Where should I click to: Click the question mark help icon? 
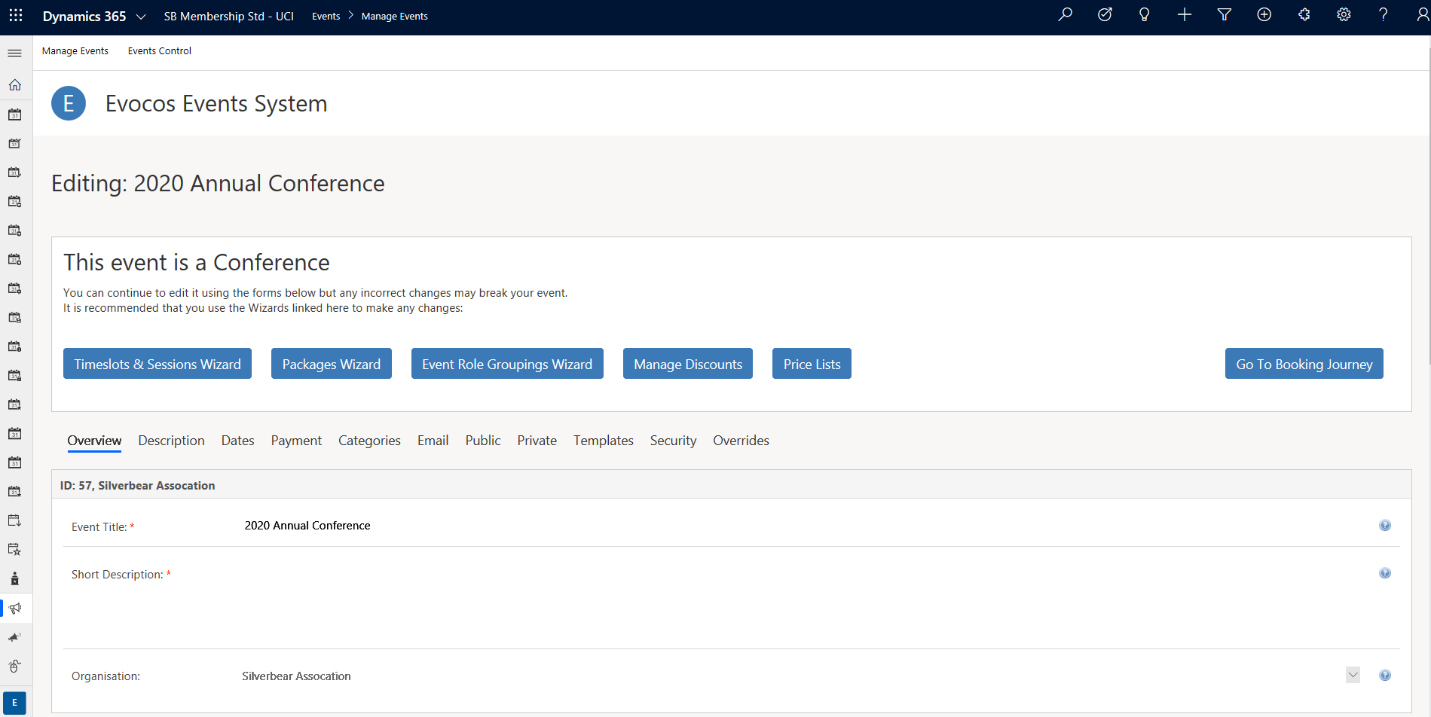coord(1384,15)
